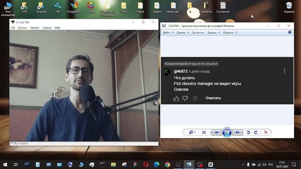Click PS3Eye Camera text in status bar

pos(19,143)
